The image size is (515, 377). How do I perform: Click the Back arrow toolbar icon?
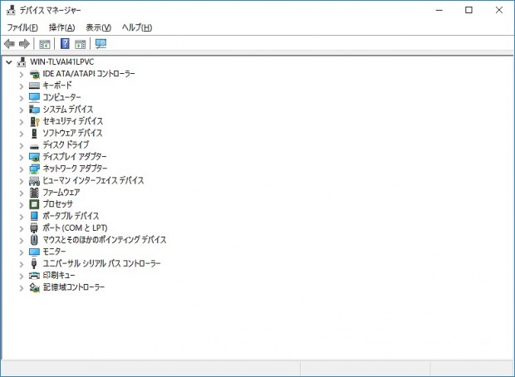point(9,44)
